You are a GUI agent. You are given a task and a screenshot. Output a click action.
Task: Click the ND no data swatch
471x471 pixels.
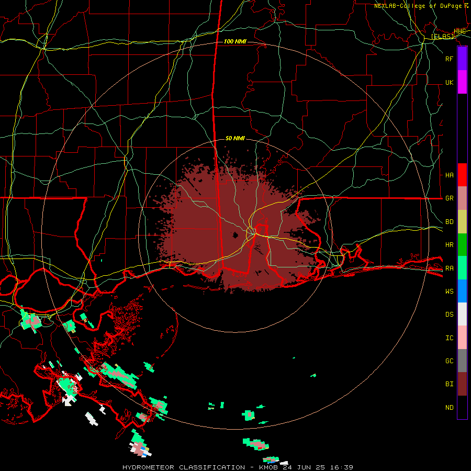[462, 407]
